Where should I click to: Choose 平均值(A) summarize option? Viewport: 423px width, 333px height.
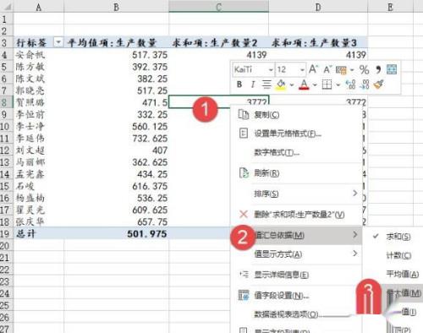tap(402, 274)
